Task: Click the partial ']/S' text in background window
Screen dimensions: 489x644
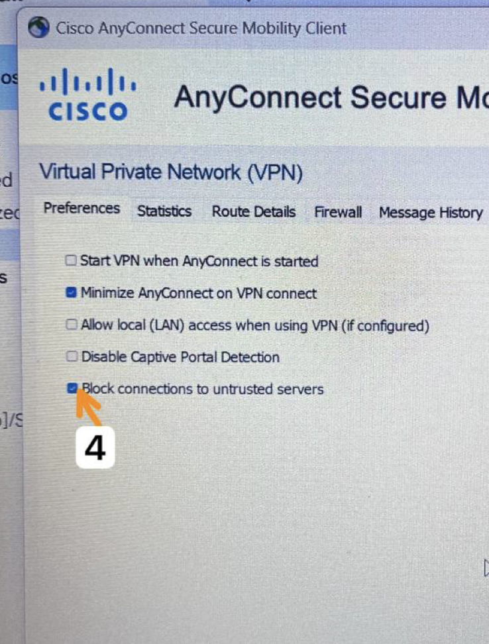Action: pyautogui.click(x=11, y=421)
